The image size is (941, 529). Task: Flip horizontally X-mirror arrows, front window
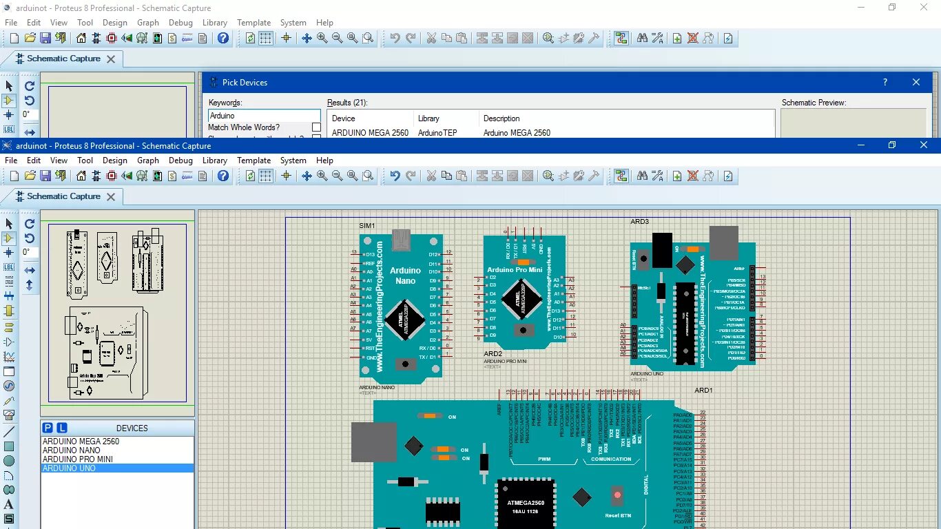point(30,270)
